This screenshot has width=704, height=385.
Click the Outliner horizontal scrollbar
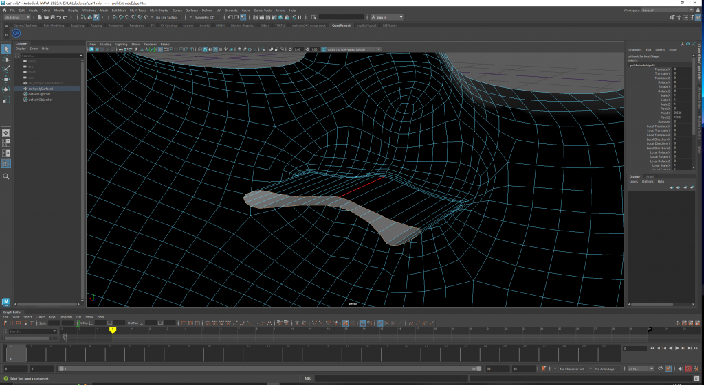coord(47,305)
